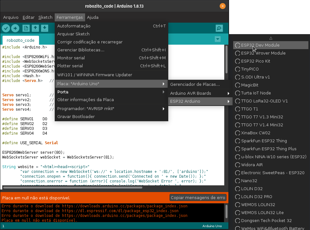The width and height of the screenshot is (310, 230).
Task: Click the Verify sketch checkmark icon
Action: pyautogui.click(x=6, y=28)
